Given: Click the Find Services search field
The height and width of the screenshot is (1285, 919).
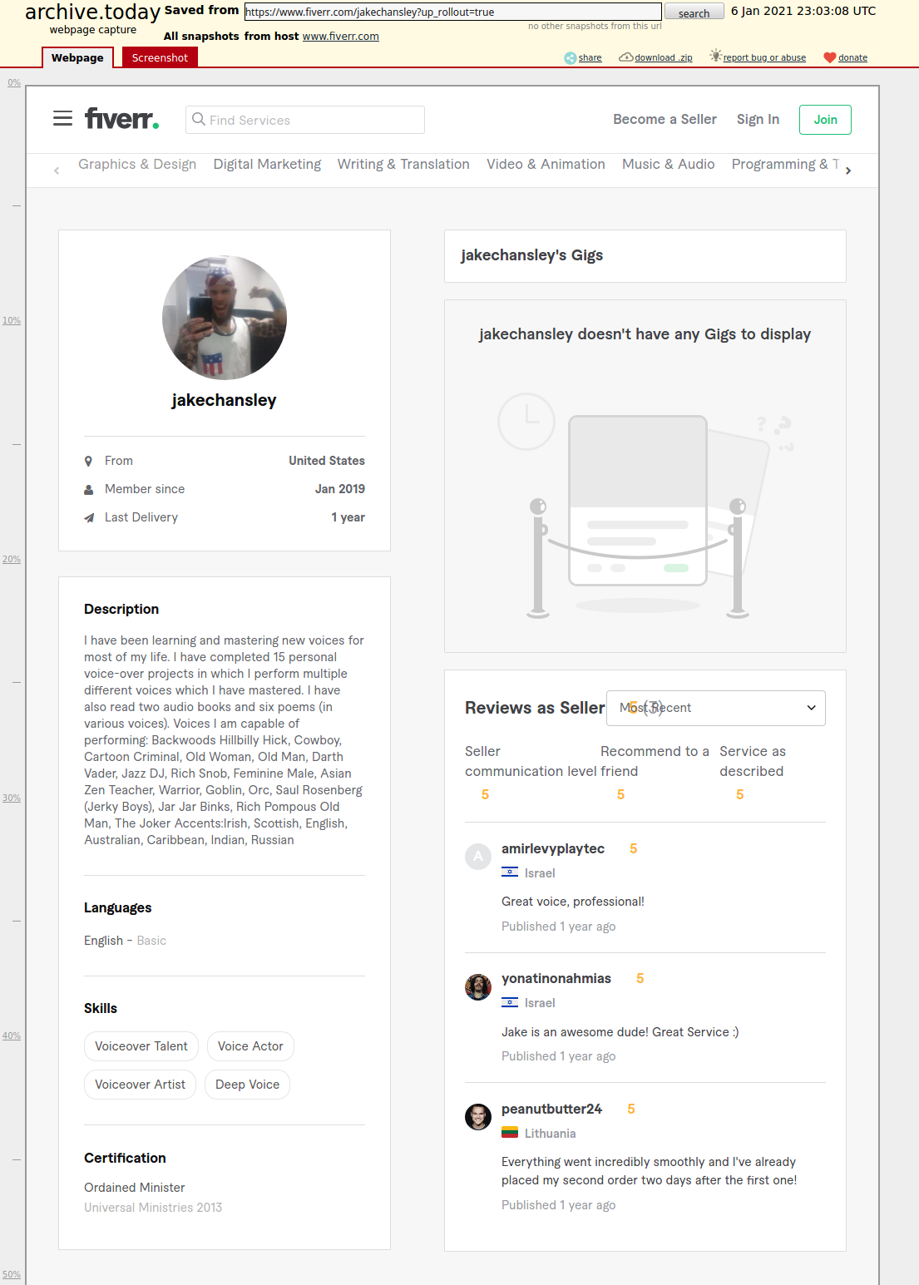Looking at the screenshot, I should tap(305, 120).
